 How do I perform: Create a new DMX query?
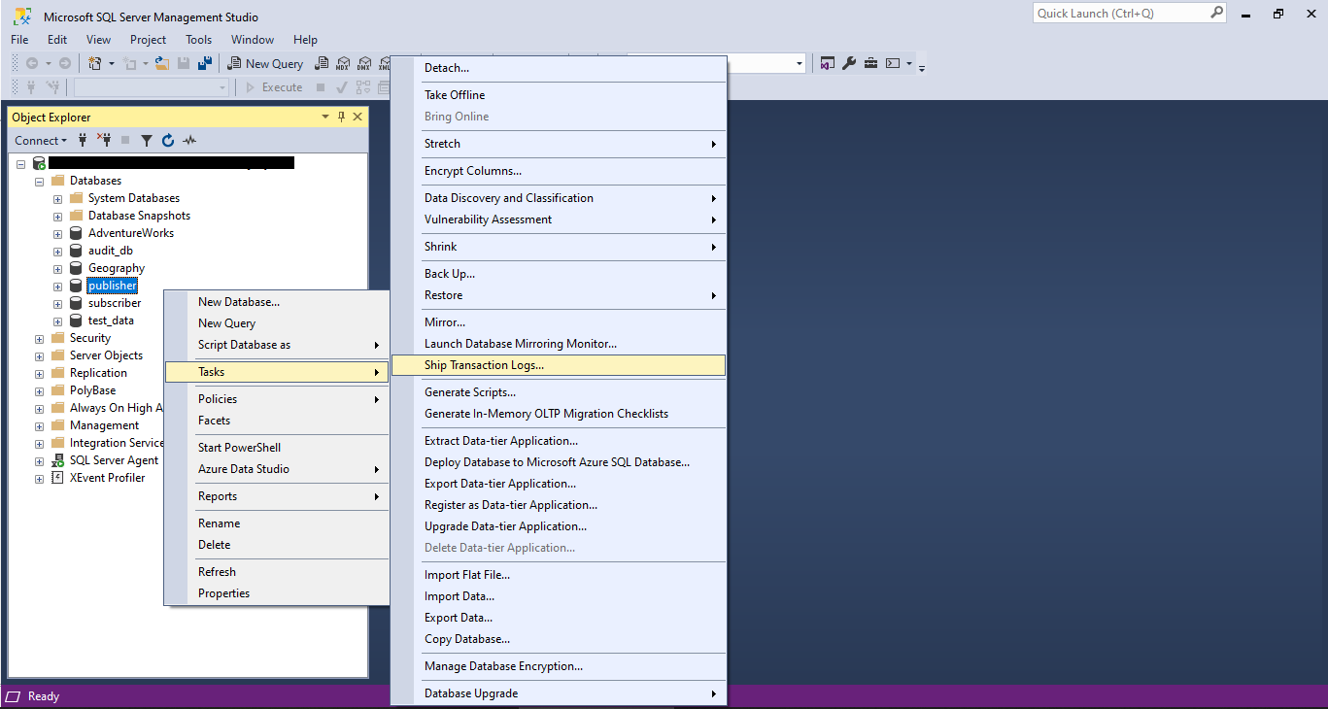click(x=364, y=62)
